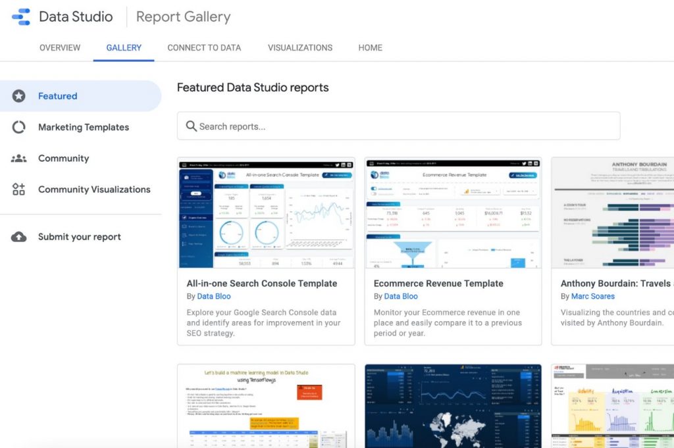Screen dimensions: 674x448
Task: Open the Acquisition colored charts report thumbnail
Action: 613,406
